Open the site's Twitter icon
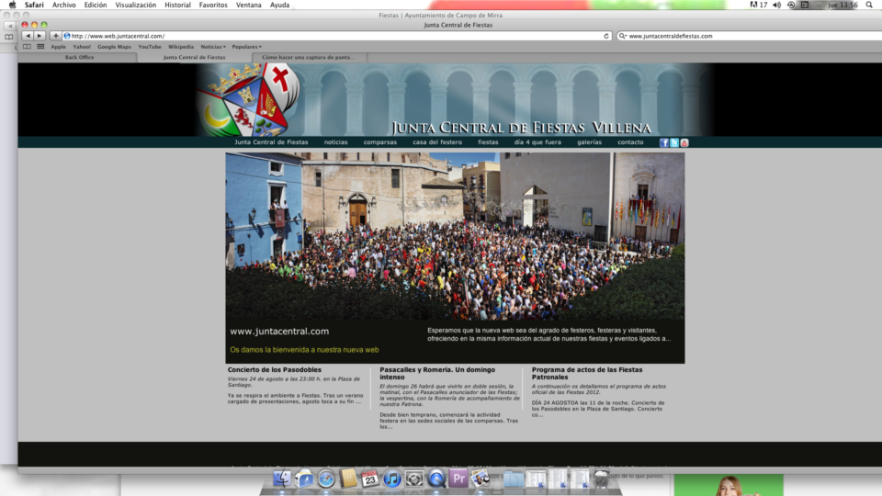 point(673,143)
